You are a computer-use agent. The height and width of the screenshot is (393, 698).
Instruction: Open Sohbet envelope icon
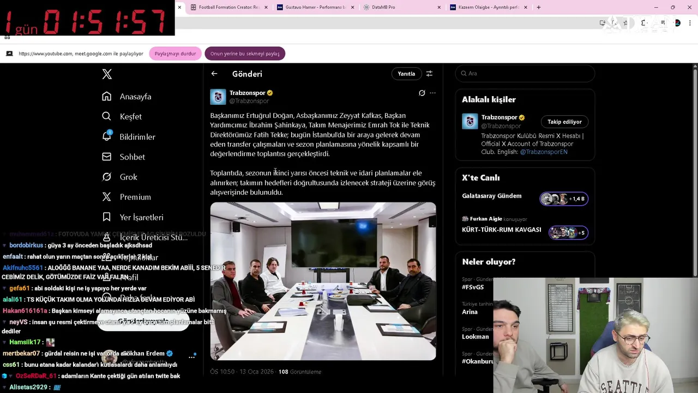(x=107, y=157)
